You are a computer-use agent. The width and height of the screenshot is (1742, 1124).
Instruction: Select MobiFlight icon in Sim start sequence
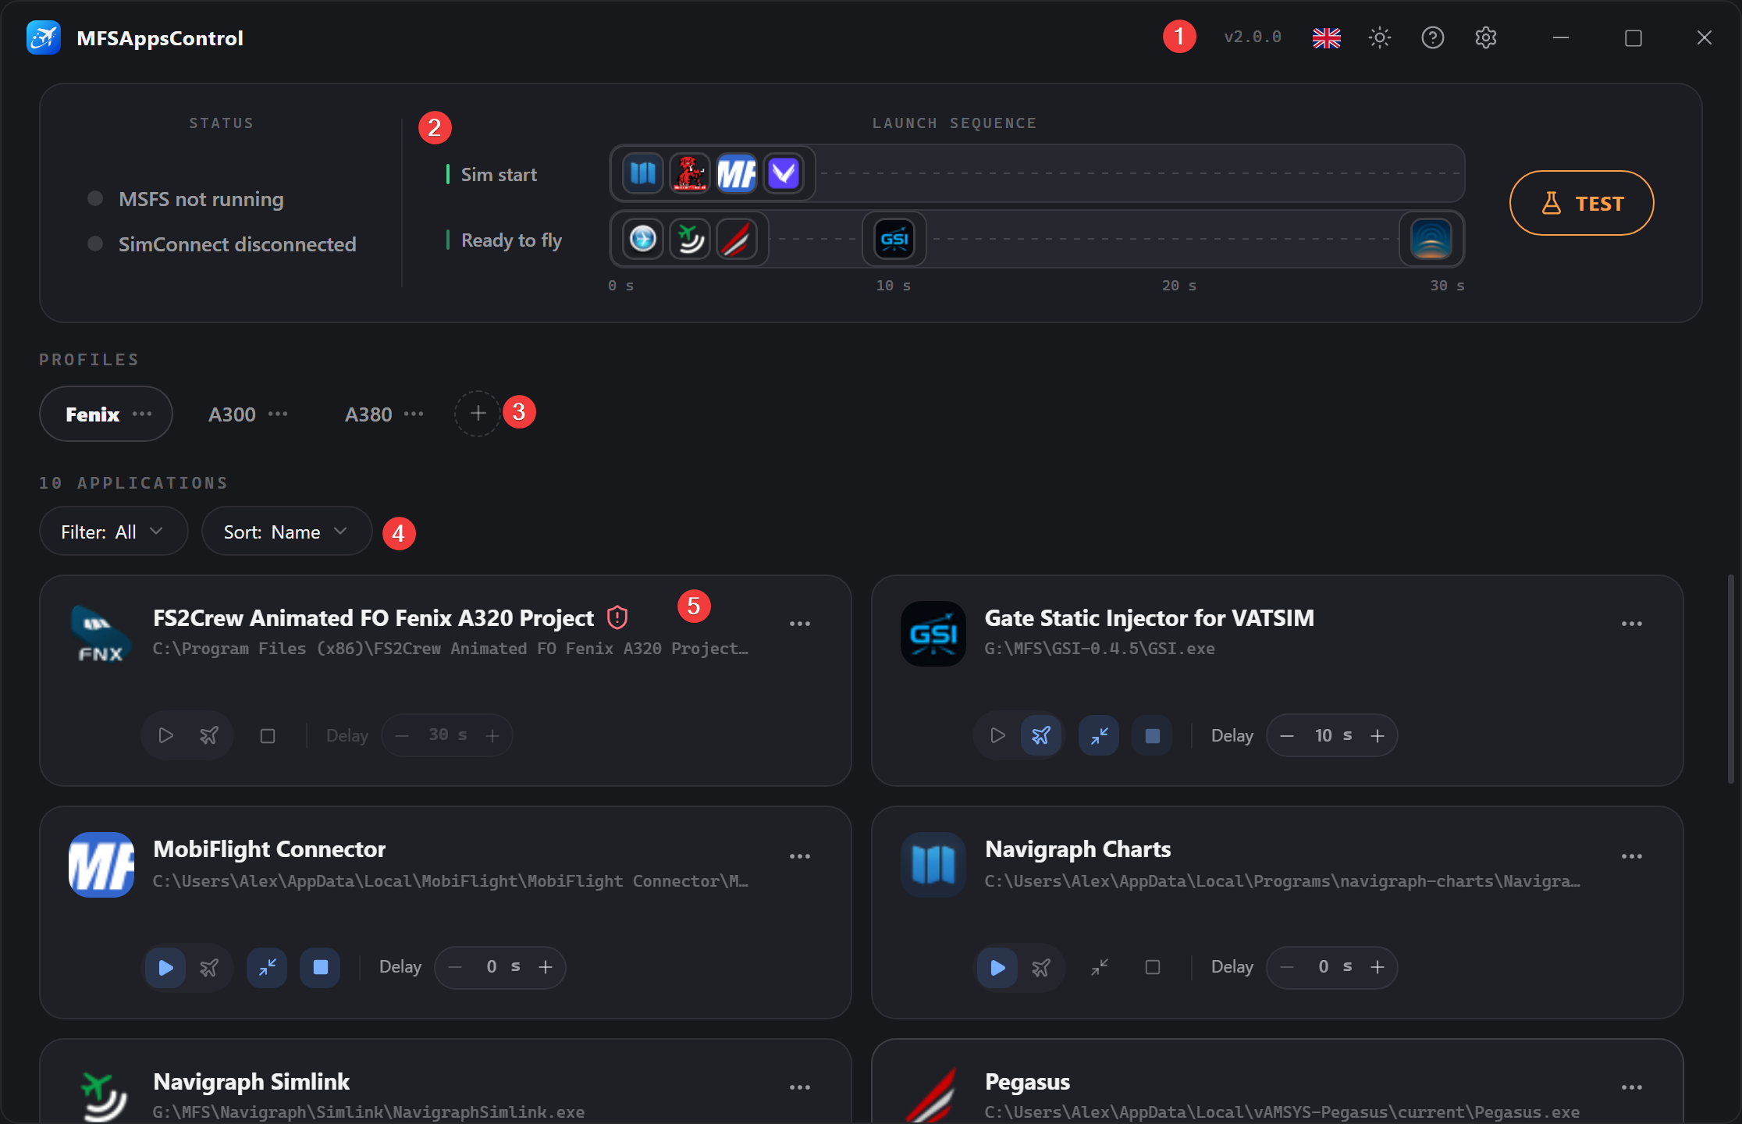pos(736,173)
